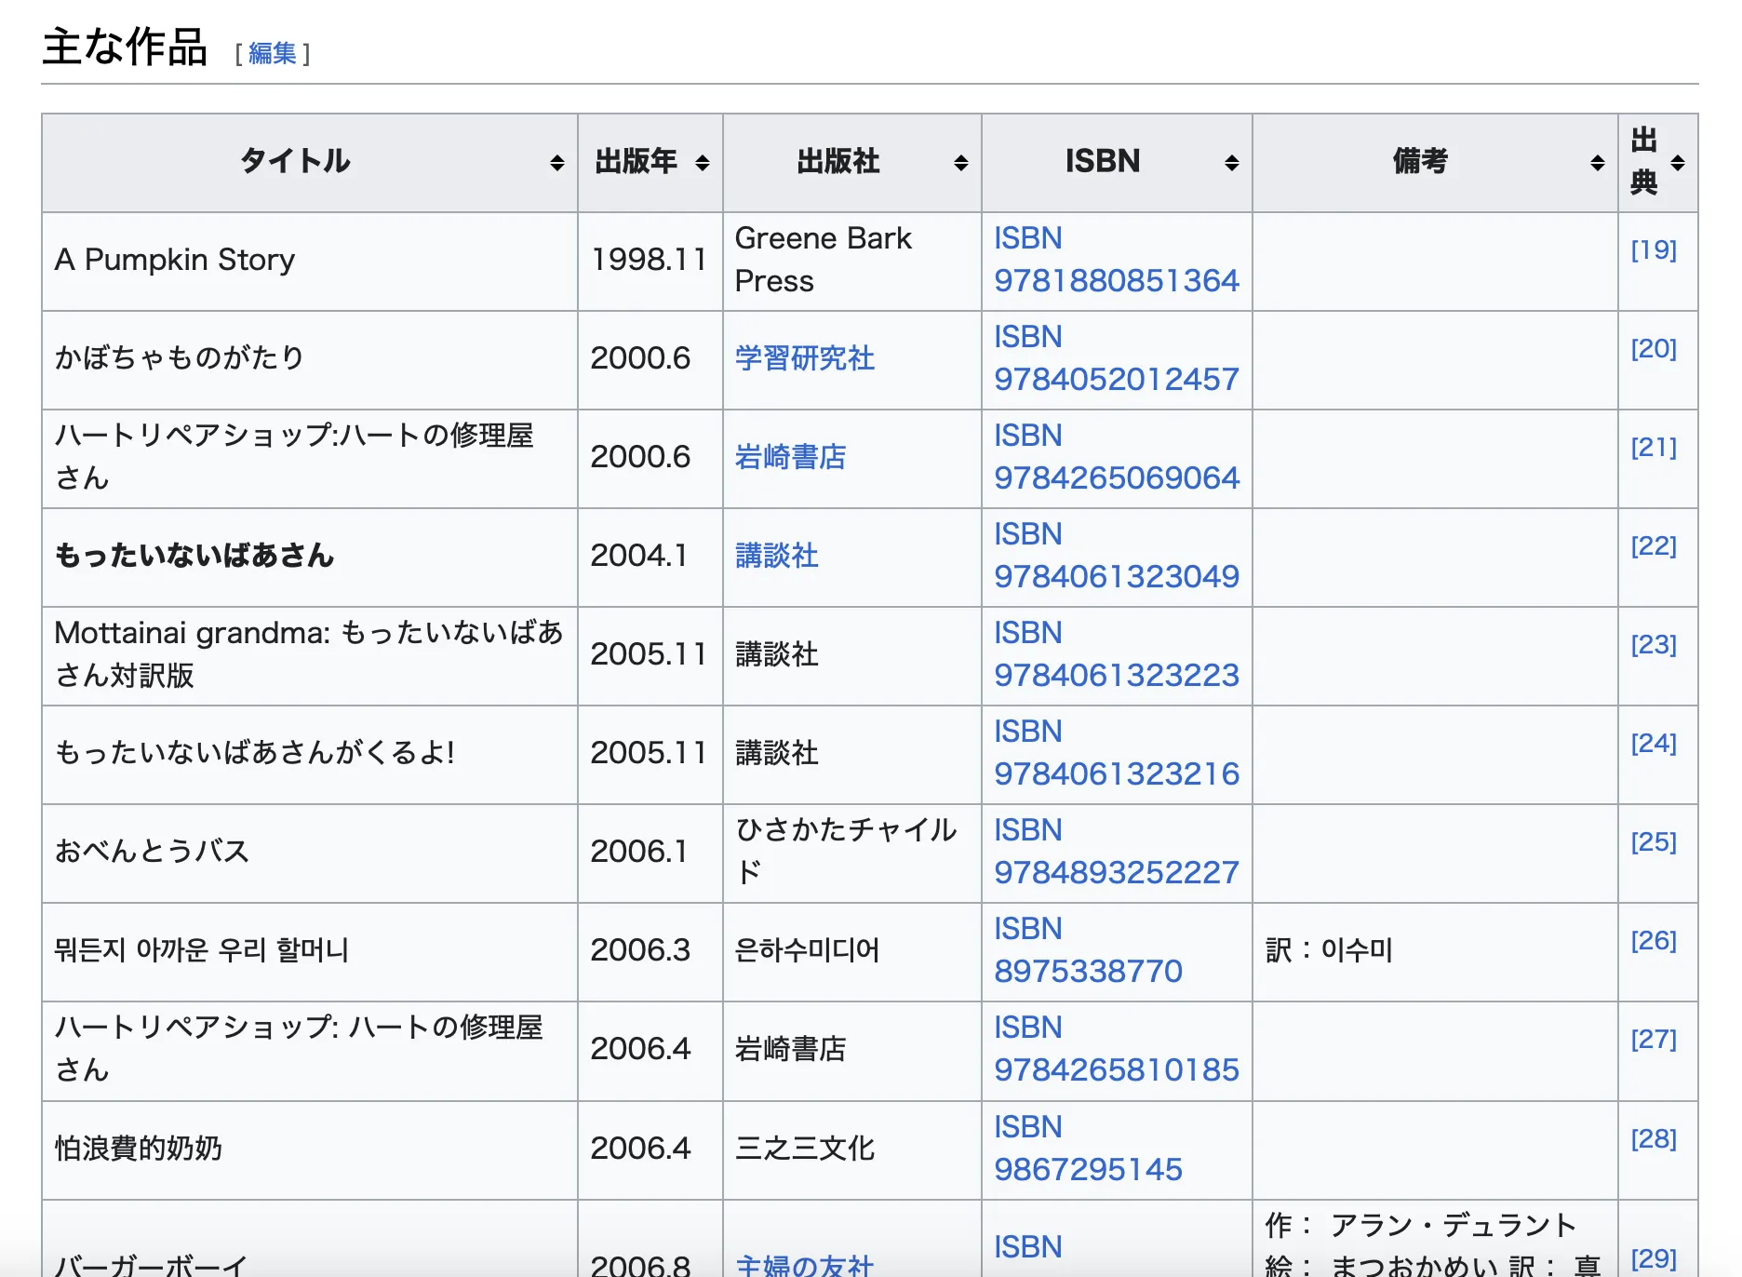Open the blue 講談社 publisher link
1742x1277 pixels.
tap(776, 556)
